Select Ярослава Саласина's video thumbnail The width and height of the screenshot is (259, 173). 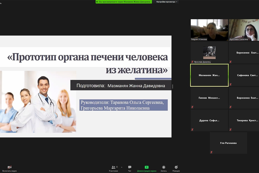(244, 30)
